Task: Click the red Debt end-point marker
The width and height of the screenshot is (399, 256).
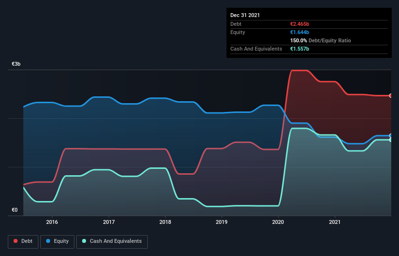Action: point(391,96)
